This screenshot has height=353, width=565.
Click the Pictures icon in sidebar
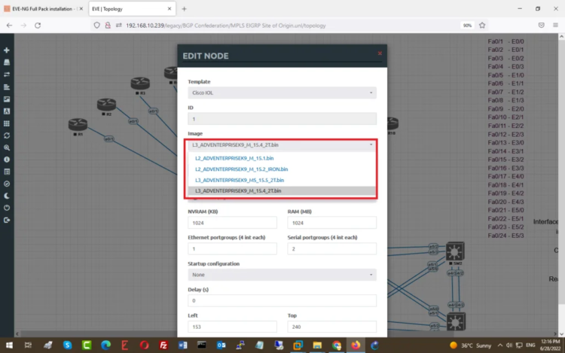7,99
